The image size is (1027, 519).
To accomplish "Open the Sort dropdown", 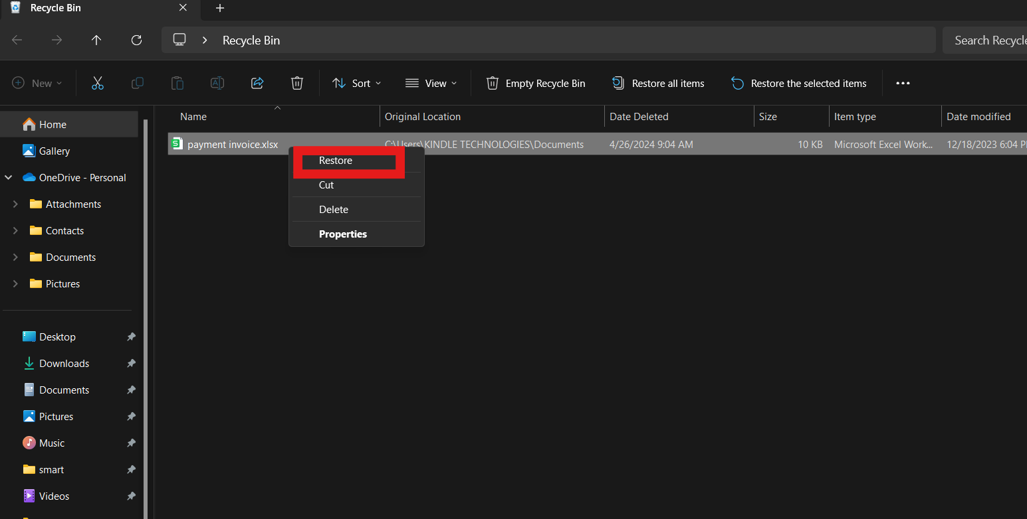I will (x=357, y=83).
